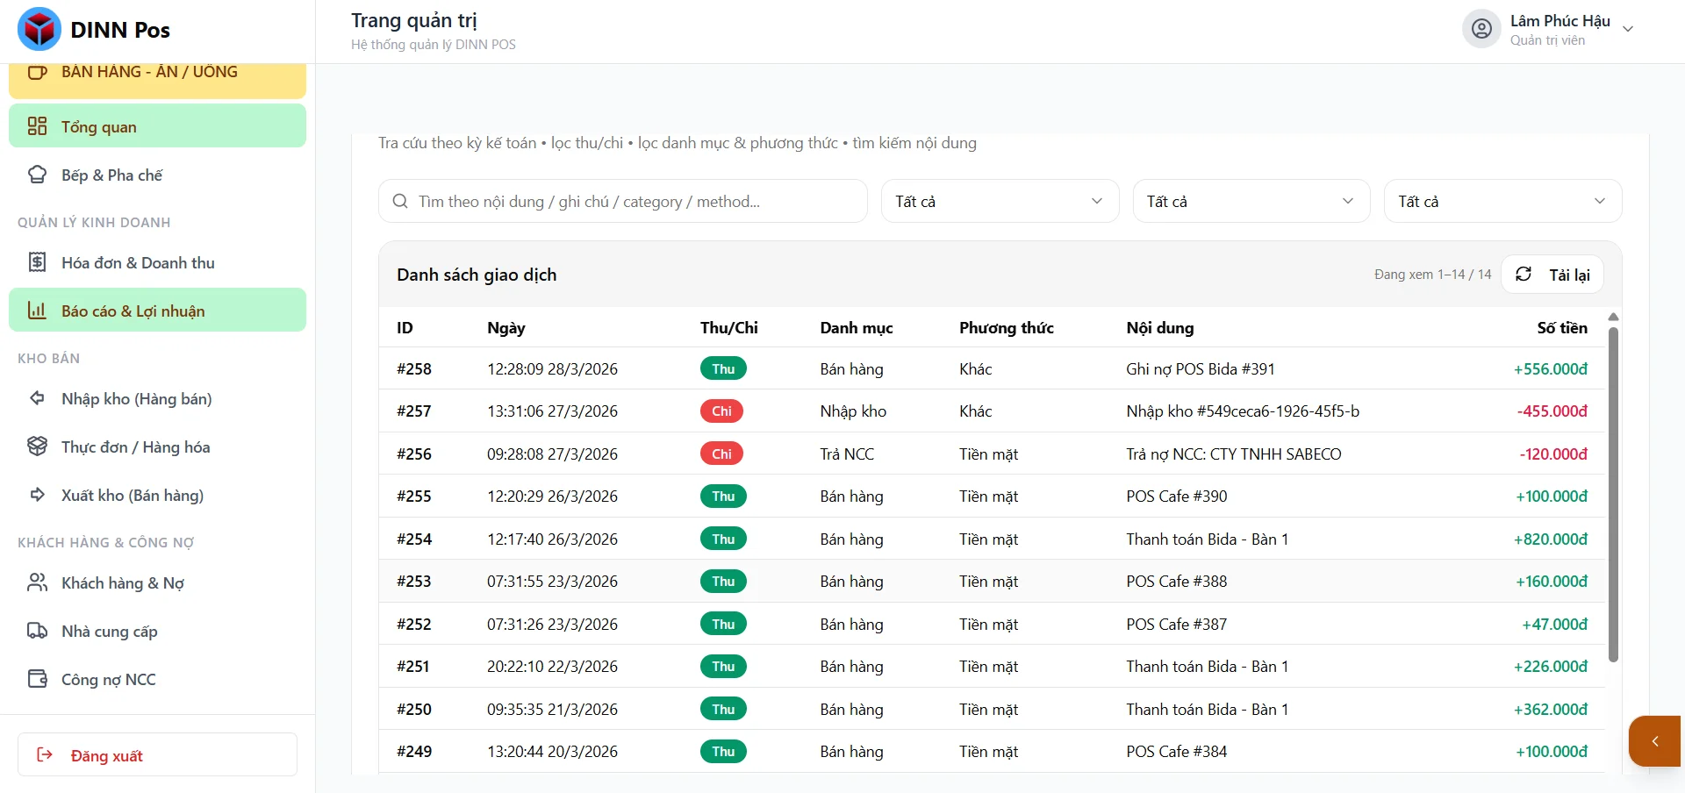Click the Hóa đơn & Doanh thu receipt icon

coord(37,262)
